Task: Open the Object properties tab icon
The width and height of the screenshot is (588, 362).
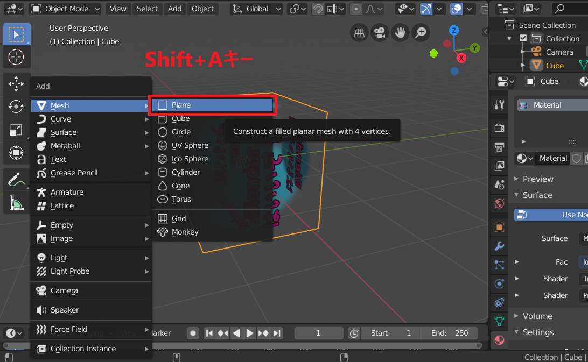Action: point(499,227)
